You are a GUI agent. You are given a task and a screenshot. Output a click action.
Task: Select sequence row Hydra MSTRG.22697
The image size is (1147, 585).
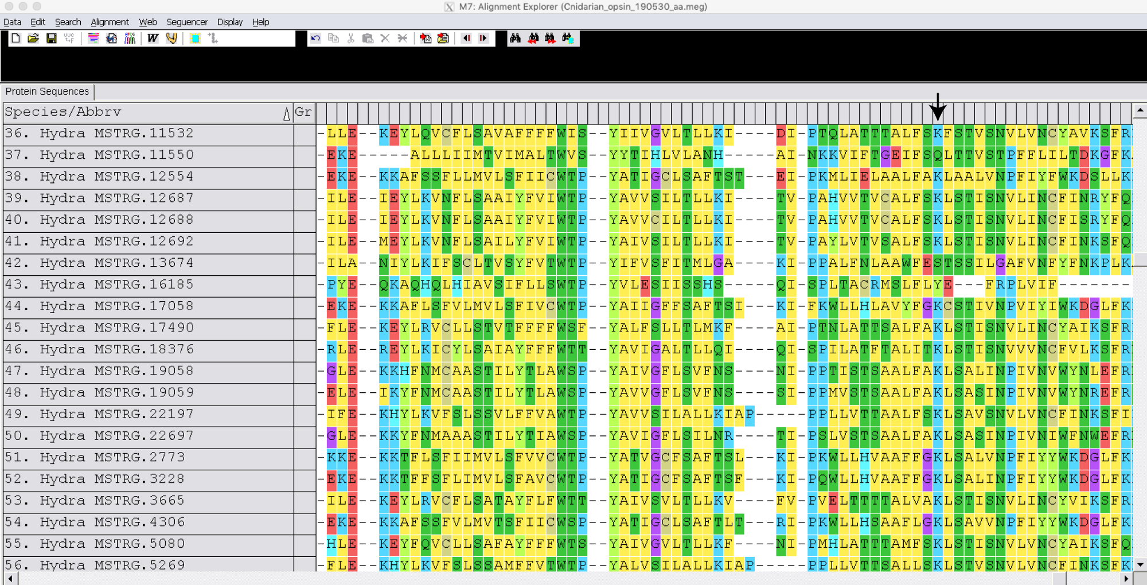pos(148,436)
